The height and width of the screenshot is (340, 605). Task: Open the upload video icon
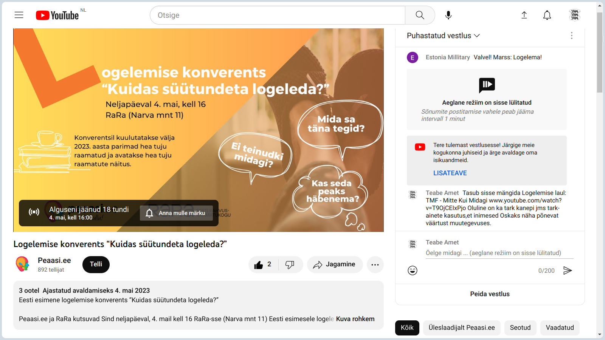point(524,15)
